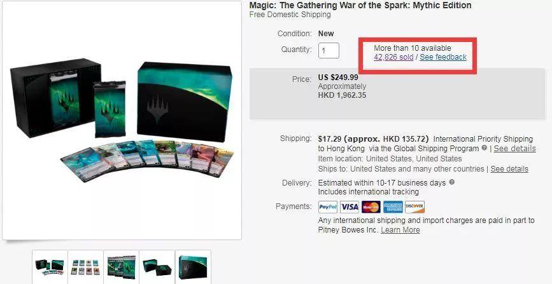Select the booster packs thumbnail
The width and height of the screenshot is (552, 284).
(x=122, y=267)
